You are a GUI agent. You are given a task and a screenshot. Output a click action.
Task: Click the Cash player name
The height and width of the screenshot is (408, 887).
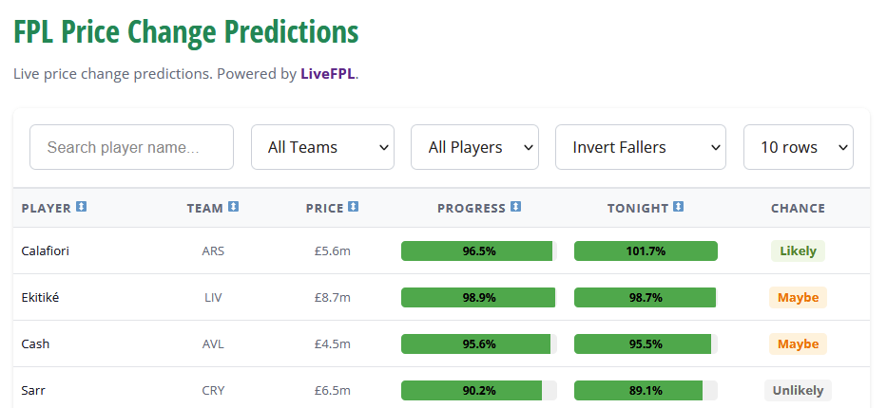point(35,343)
